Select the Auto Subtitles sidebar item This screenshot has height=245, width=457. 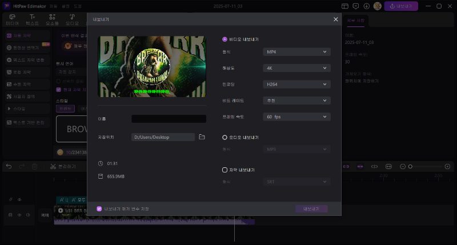(x=27, y=35)
